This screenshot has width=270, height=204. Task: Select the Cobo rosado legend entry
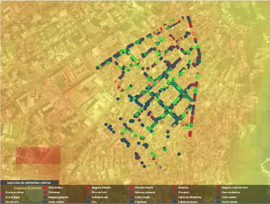(142, 197)
